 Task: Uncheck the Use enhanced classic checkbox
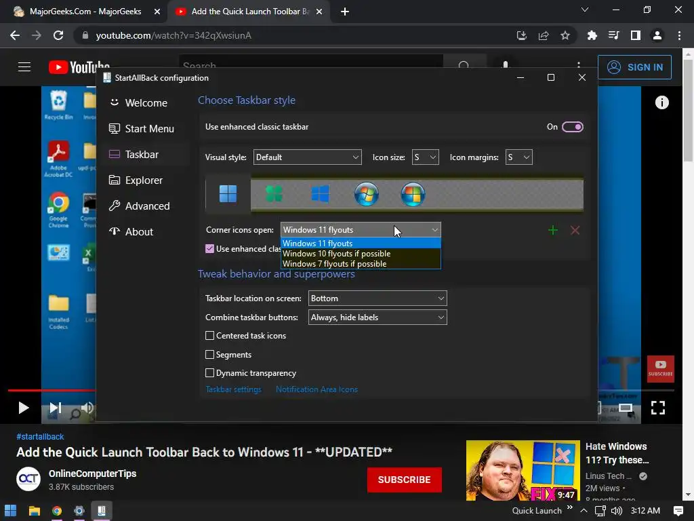(210, 248)
